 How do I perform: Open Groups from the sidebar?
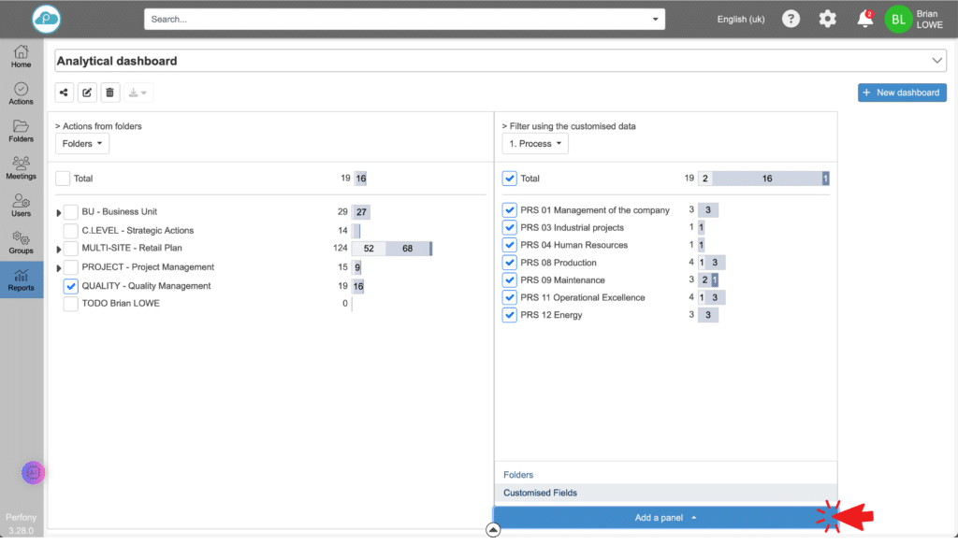[x=21, y=242]
